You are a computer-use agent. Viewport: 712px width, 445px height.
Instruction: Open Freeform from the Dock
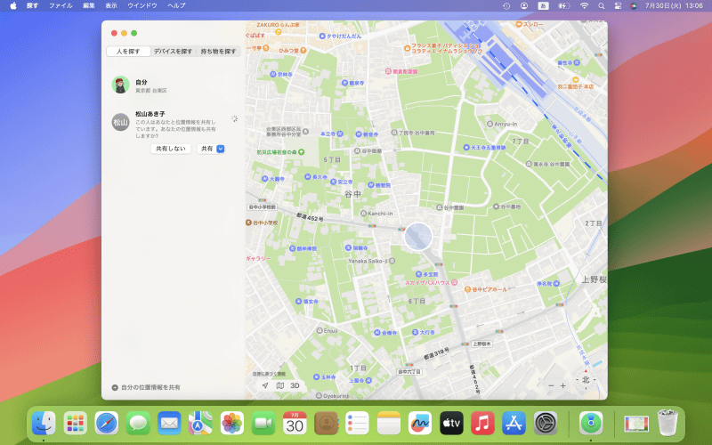420,424
